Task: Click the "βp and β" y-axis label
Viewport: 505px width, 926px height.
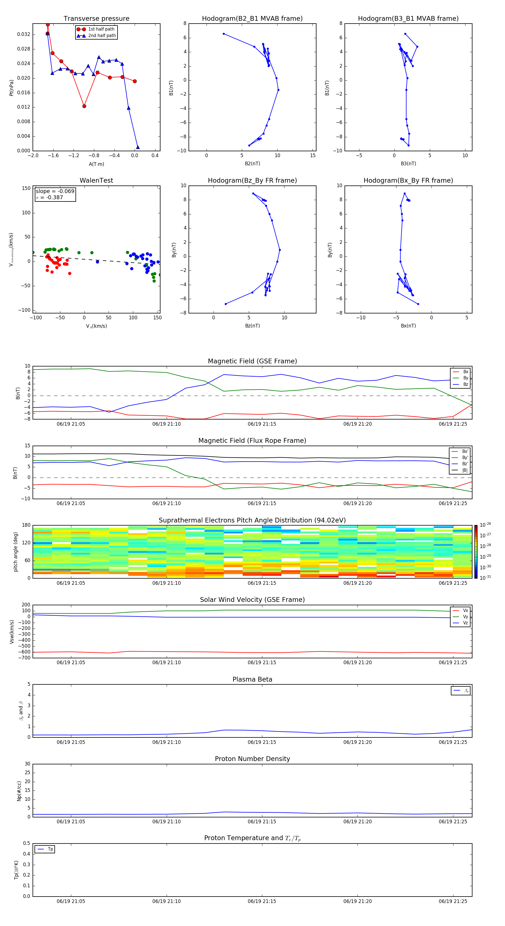Action: click(x=21, y=711)
